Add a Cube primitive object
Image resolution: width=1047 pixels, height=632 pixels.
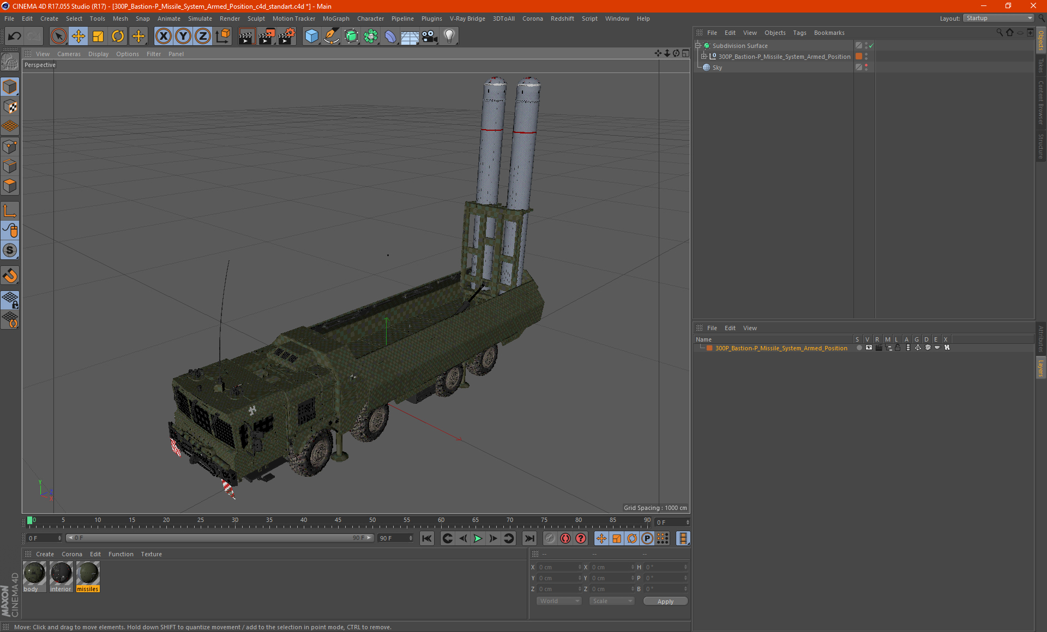point(311,37)
